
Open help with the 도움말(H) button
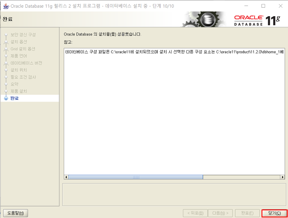tap(15, 213)
